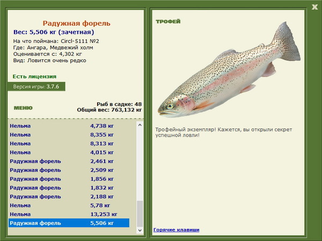Select Нельма 4,015 кг row
The height and width of the screenshot is (241, 322).
pyautogui.click(x=69, y=152)
